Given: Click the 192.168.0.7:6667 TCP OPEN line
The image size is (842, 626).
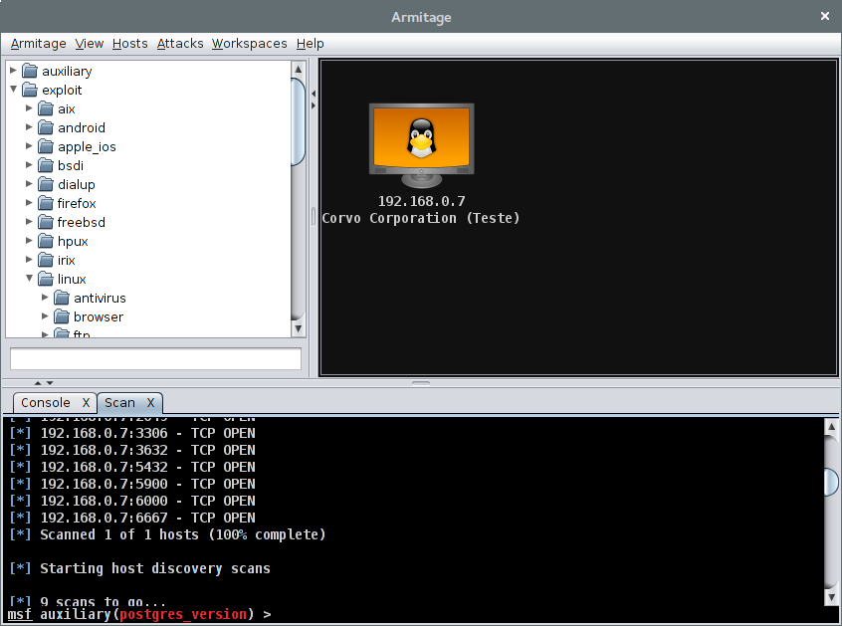Looking at the screenshot, I should point(132,518).
